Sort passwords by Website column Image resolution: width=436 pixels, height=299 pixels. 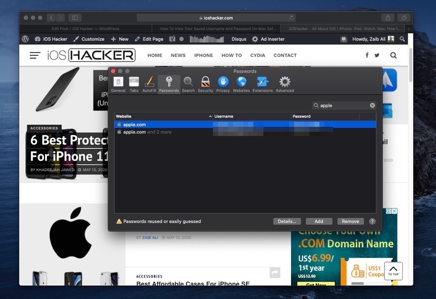pos(163,116)
